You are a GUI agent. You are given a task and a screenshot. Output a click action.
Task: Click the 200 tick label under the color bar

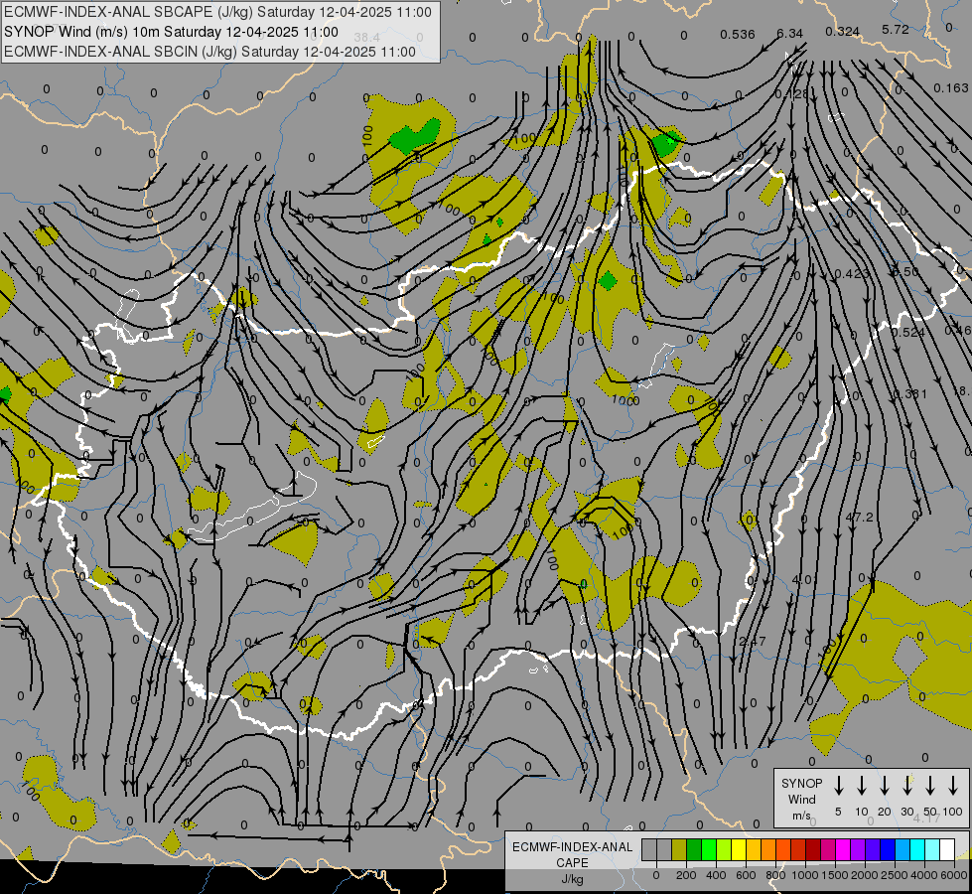click(x=686, y=875)
